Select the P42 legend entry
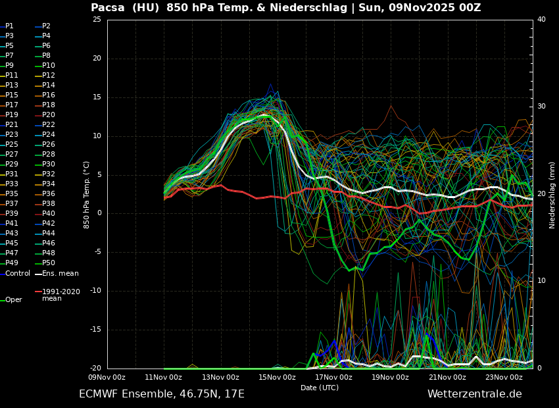Viewport: 559px width, 408px height. click(49, 224)
